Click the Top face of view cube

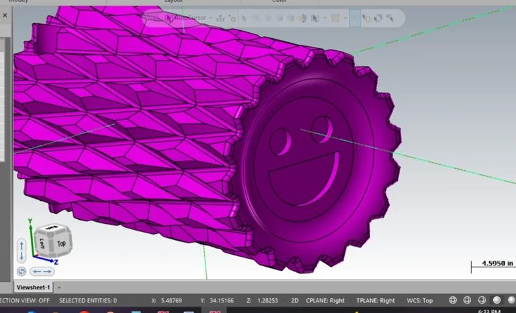62,244
